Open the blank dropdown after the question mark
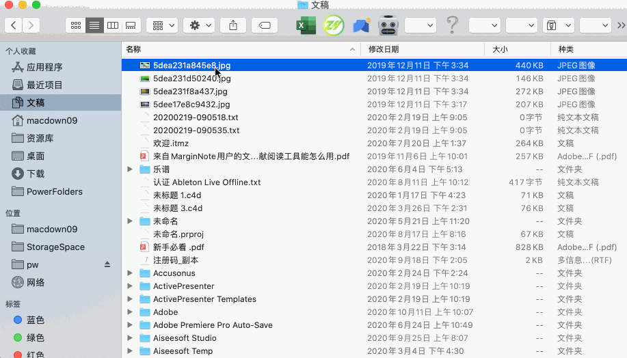The height and width of the screenshot is (358, 627). pos(485,25)
